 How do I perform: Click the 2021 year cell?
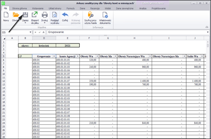pos(68,45)
